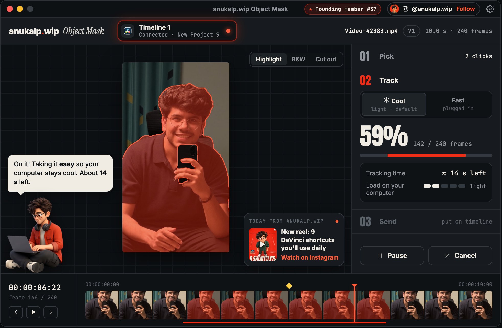Click the 00:00:00:00 start timecode
The image size is (502, 328).
coord(102,284)
